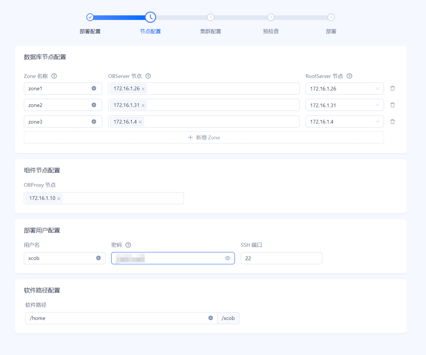This screenshot has width=426, height=355.
Task: Click the SSH 端口 input field
Action: pos(281,258)
